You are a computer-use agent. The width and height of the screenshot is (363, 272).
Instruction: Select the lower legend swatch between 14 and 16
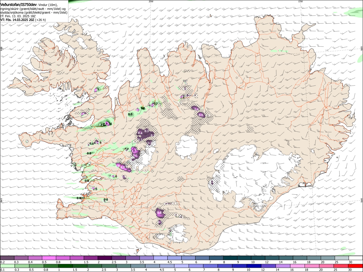(x=282, y=266)
